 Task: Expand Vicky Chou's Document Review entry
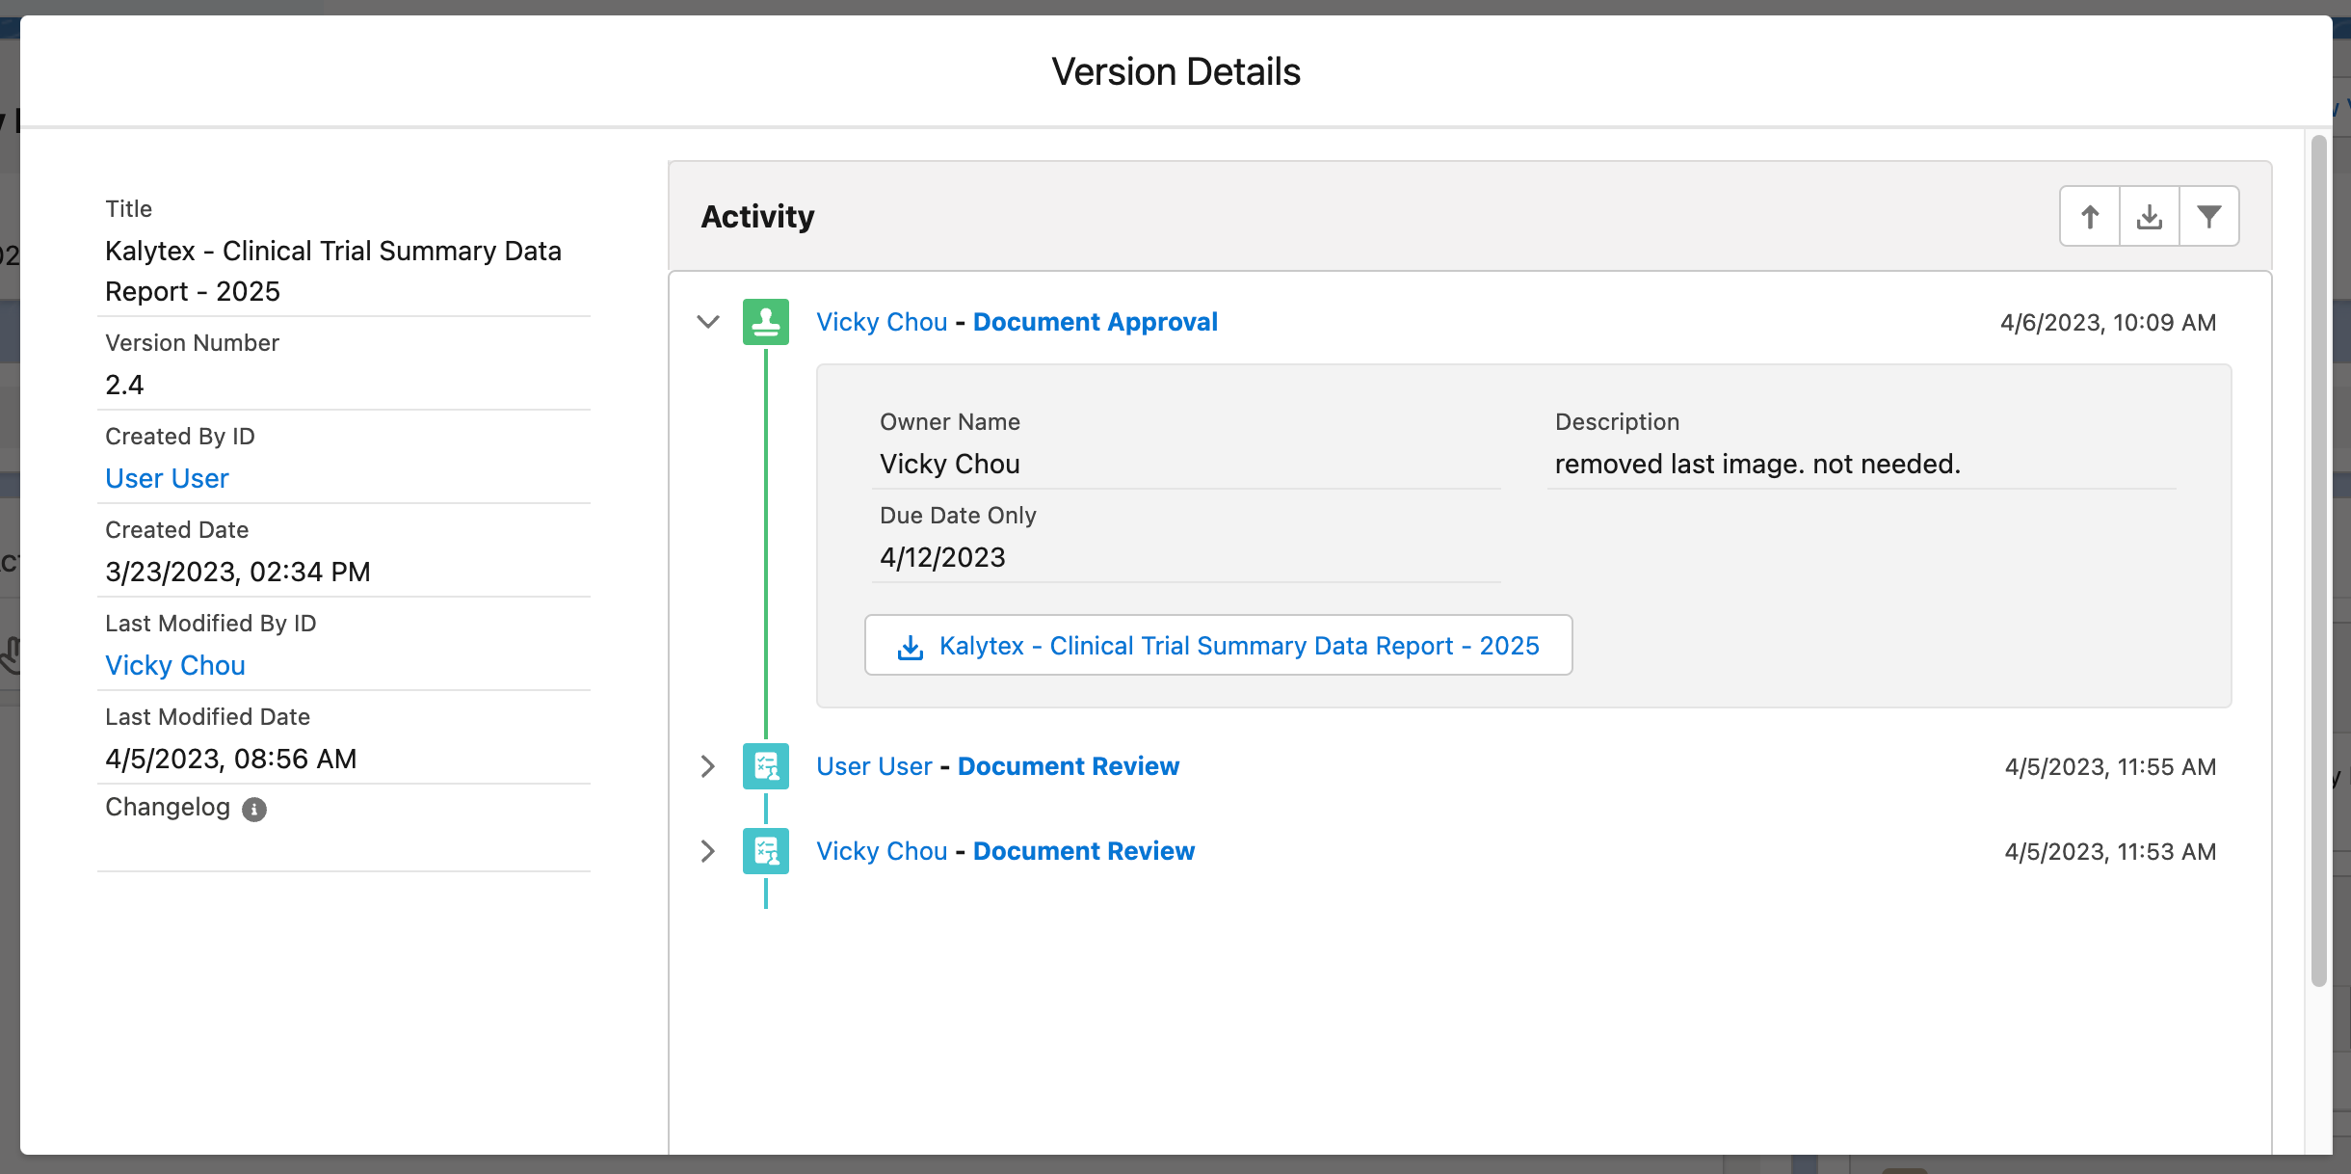tap(708, 851)
